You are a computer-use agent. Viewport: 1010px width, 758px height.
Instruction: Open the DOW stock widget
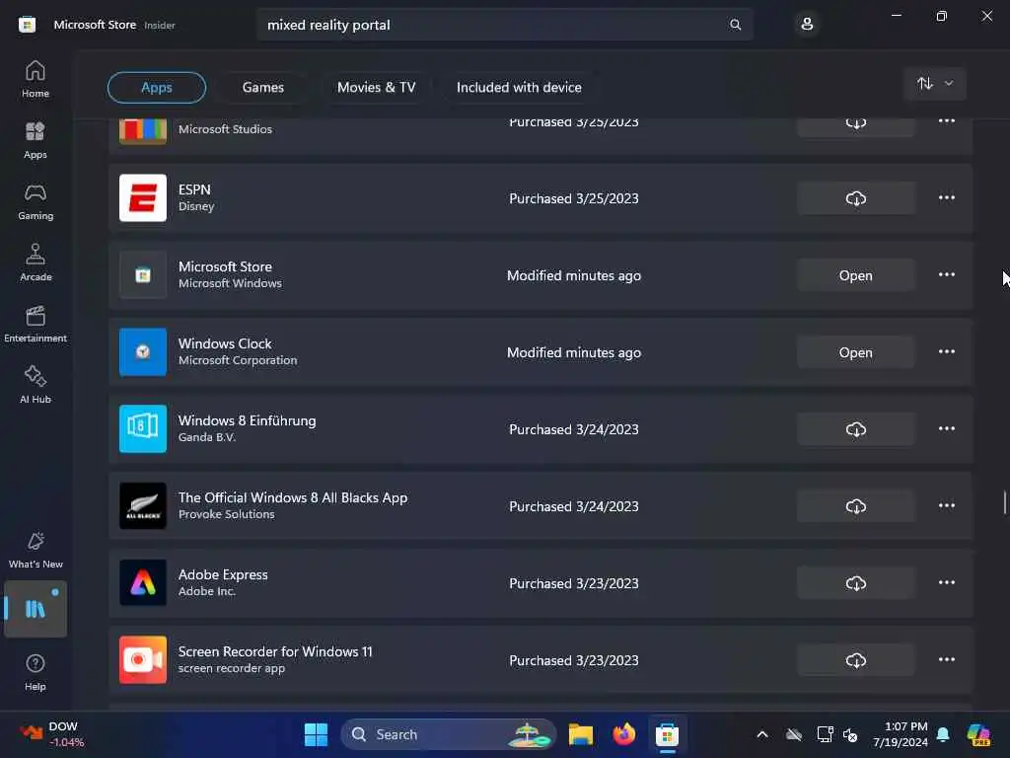51,734
